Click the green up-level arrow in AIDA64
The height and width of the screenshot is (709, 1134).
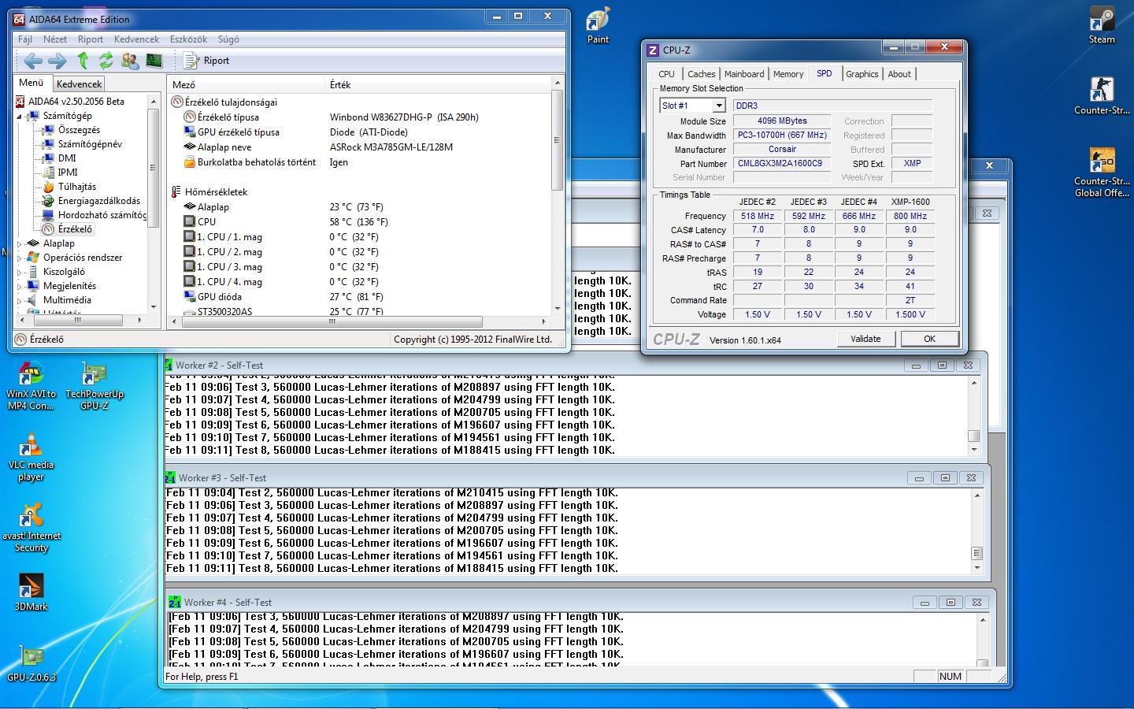tap(83, 61)
